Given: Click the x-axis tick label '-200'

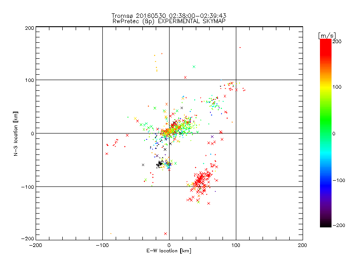Looking at the screenshot, I should 36,245.
